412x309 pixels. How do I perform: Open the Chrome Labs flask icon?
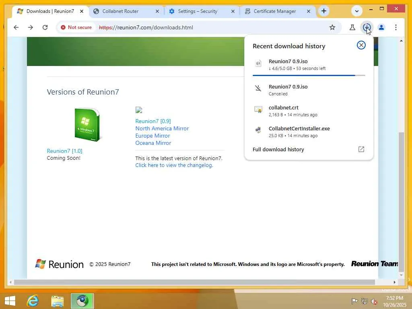[352, 27]
